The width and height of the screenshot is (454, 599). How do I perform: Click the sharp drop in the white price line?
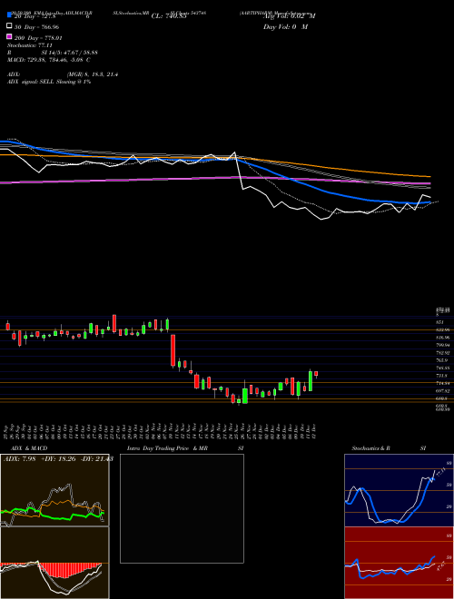coord(239,171)
